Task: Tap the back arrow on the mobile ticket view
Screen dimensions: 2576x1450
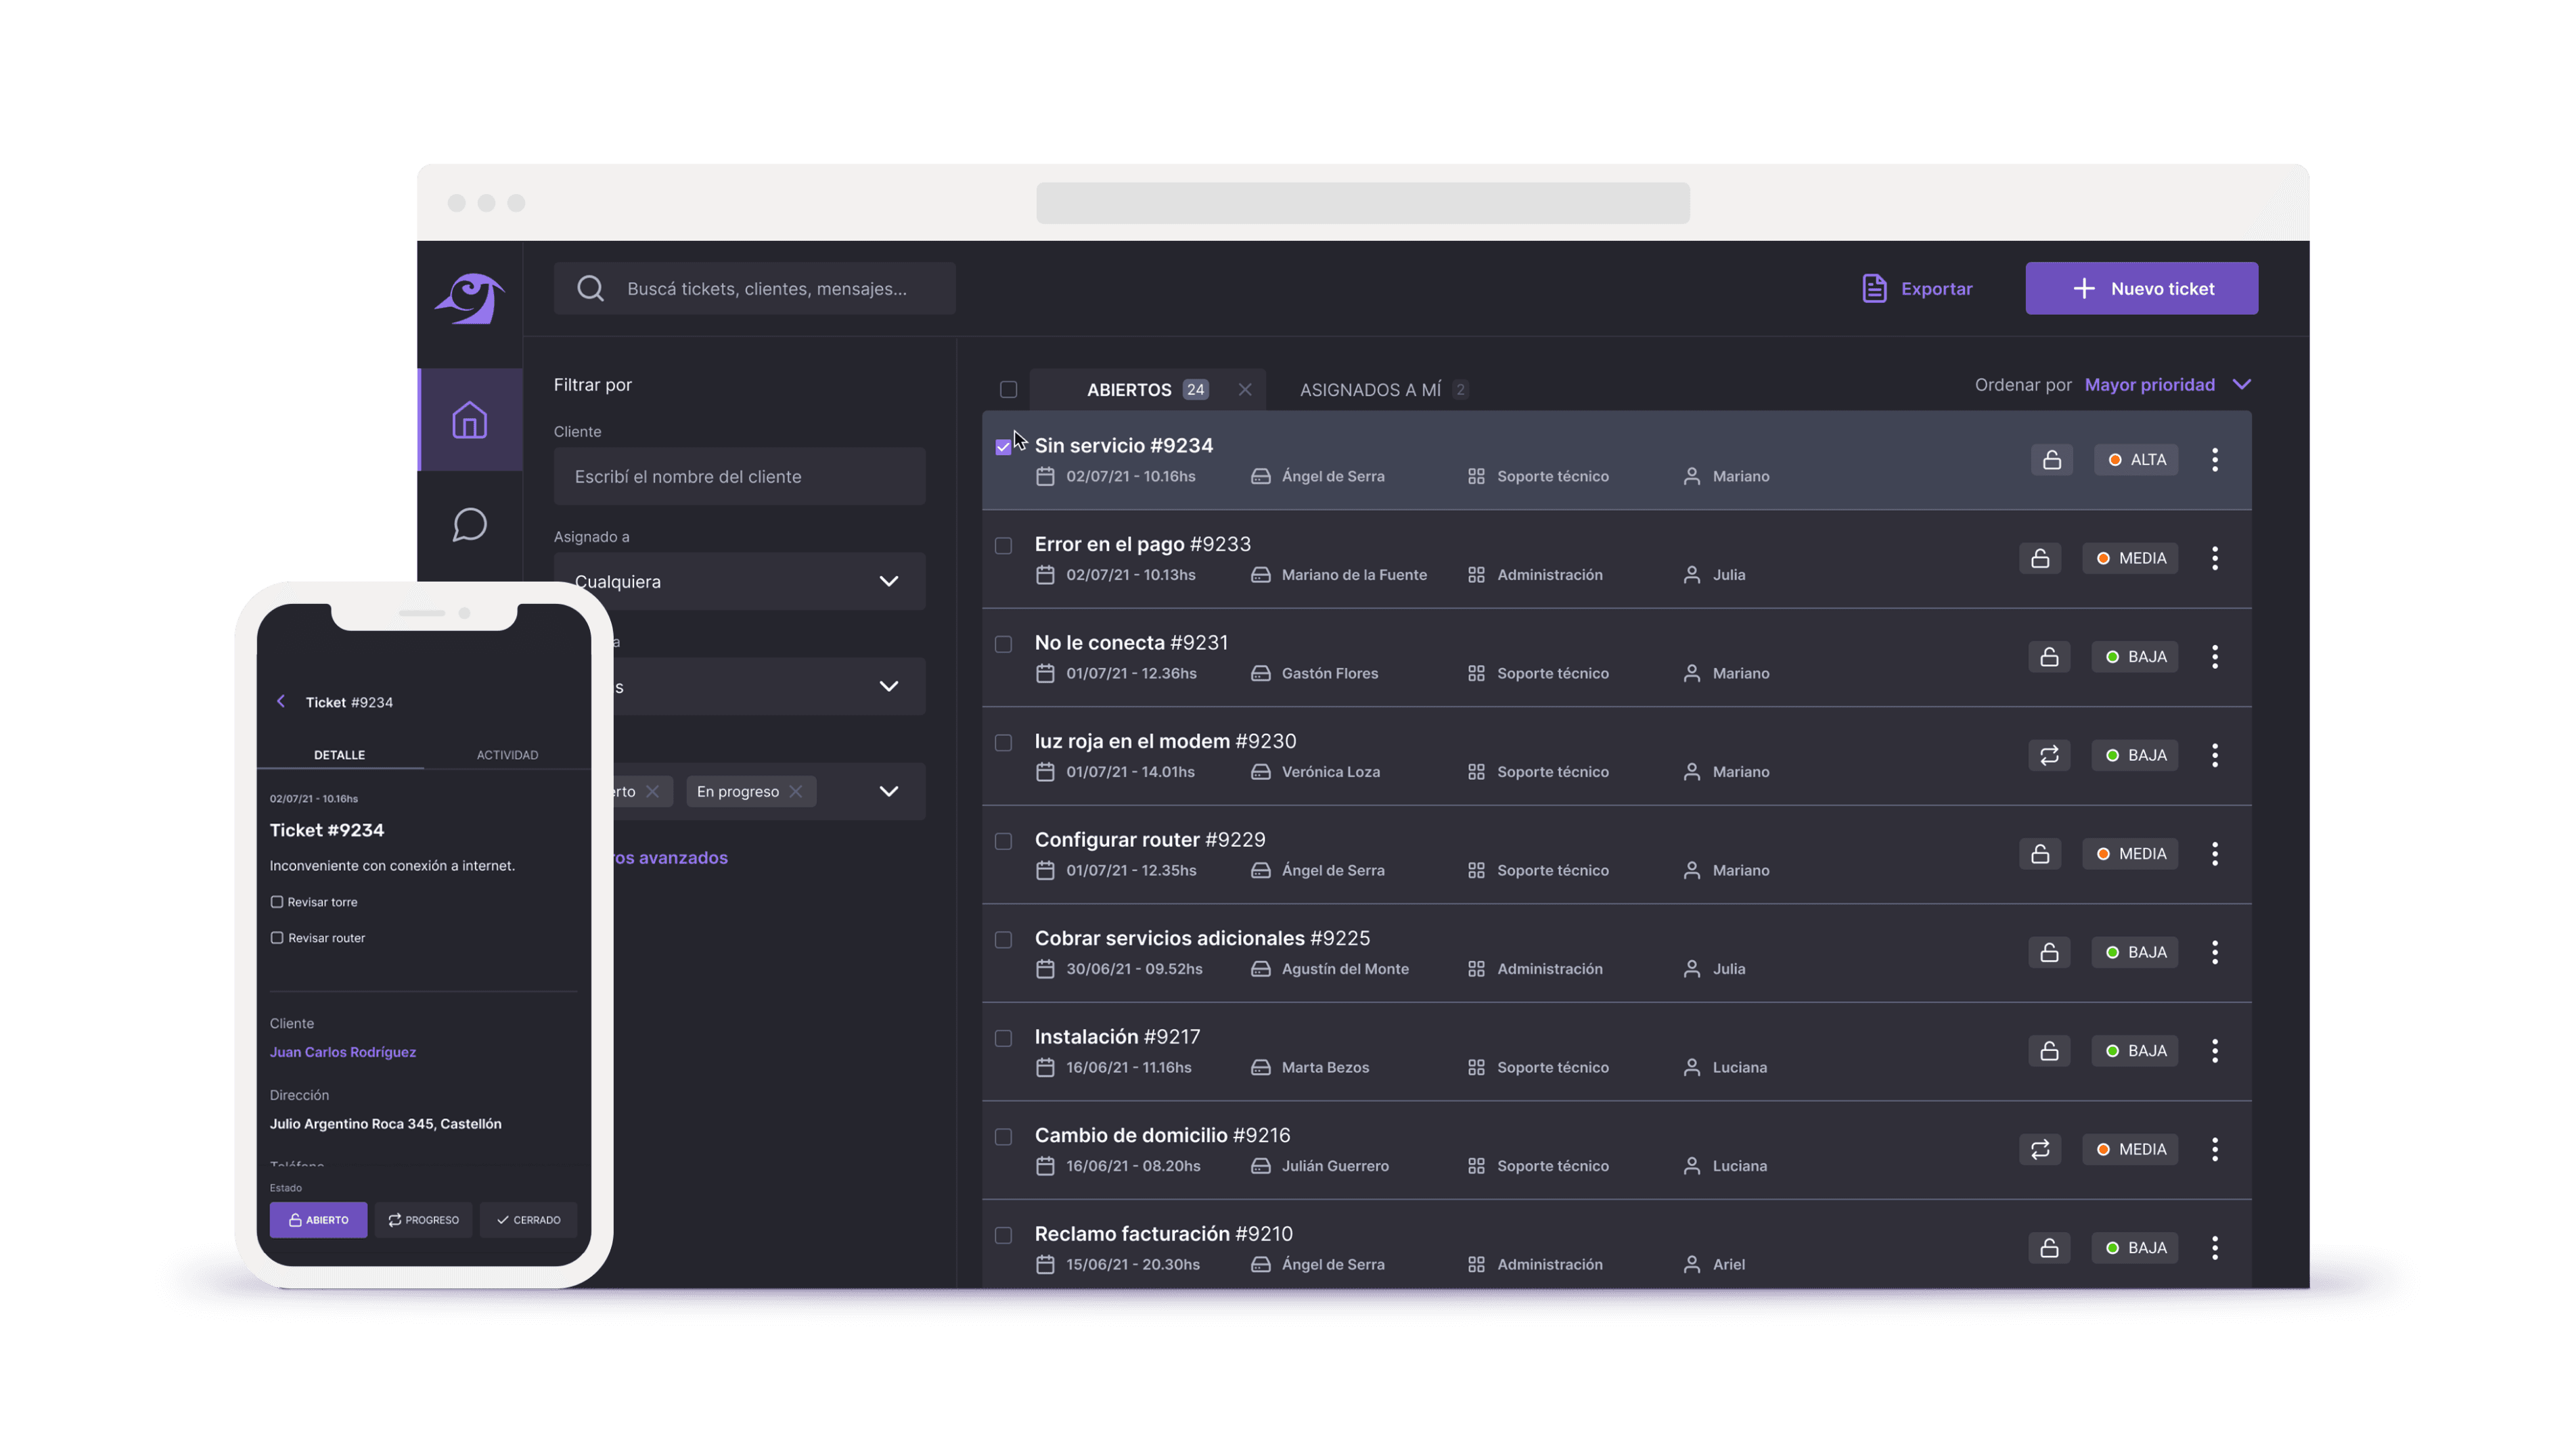Action: 281,701
